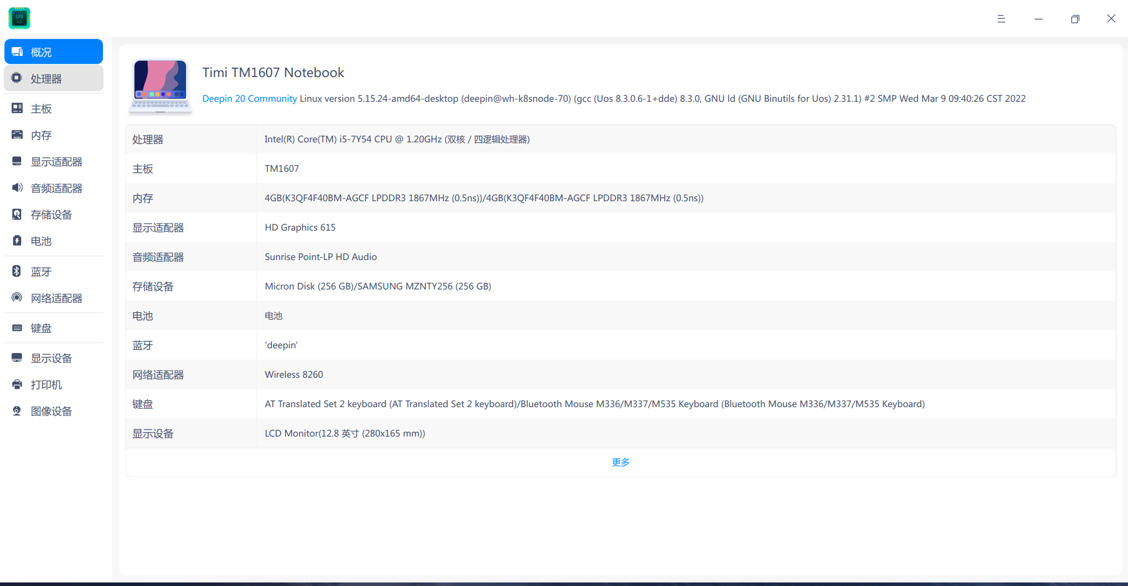
Task: Click the 音频适配器 row label in table
Action: pos(158,257)
